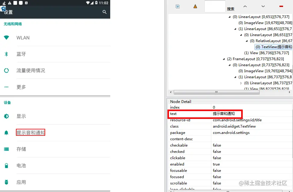Select the focused property row
The width and height of the screenshot is (293, 192).
coord(230,177)
